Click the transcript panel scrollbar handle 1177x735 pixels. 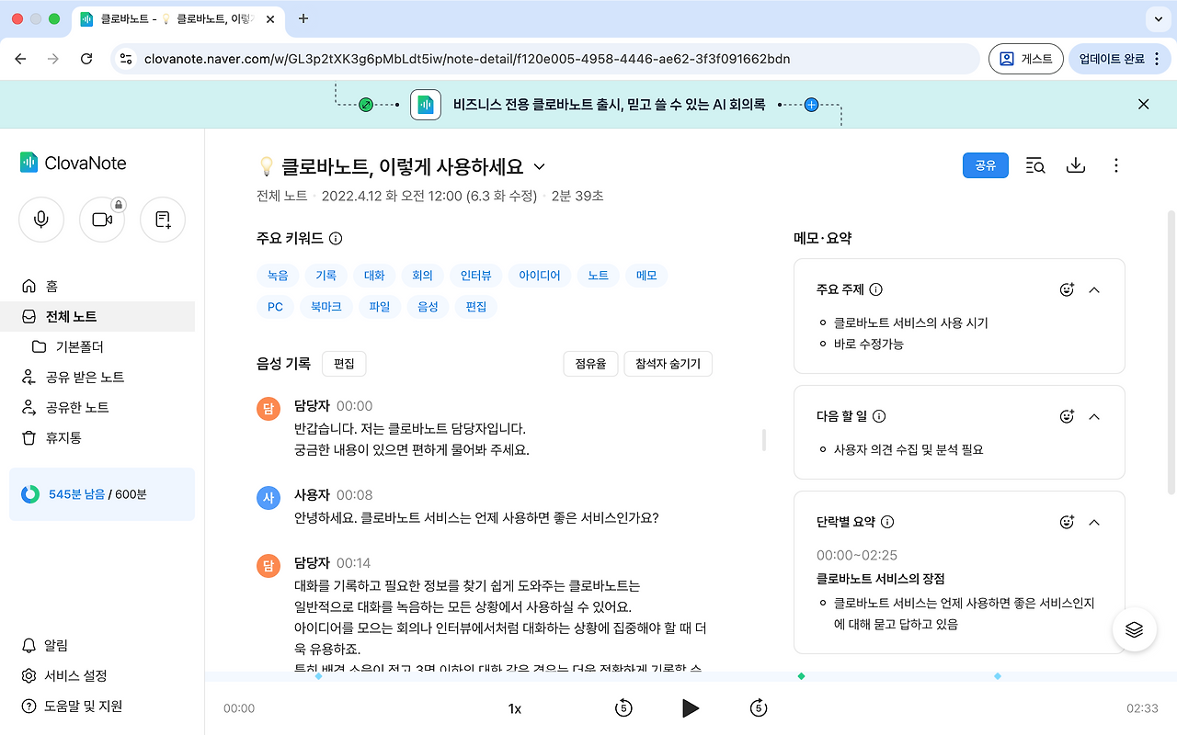point(764,440)
